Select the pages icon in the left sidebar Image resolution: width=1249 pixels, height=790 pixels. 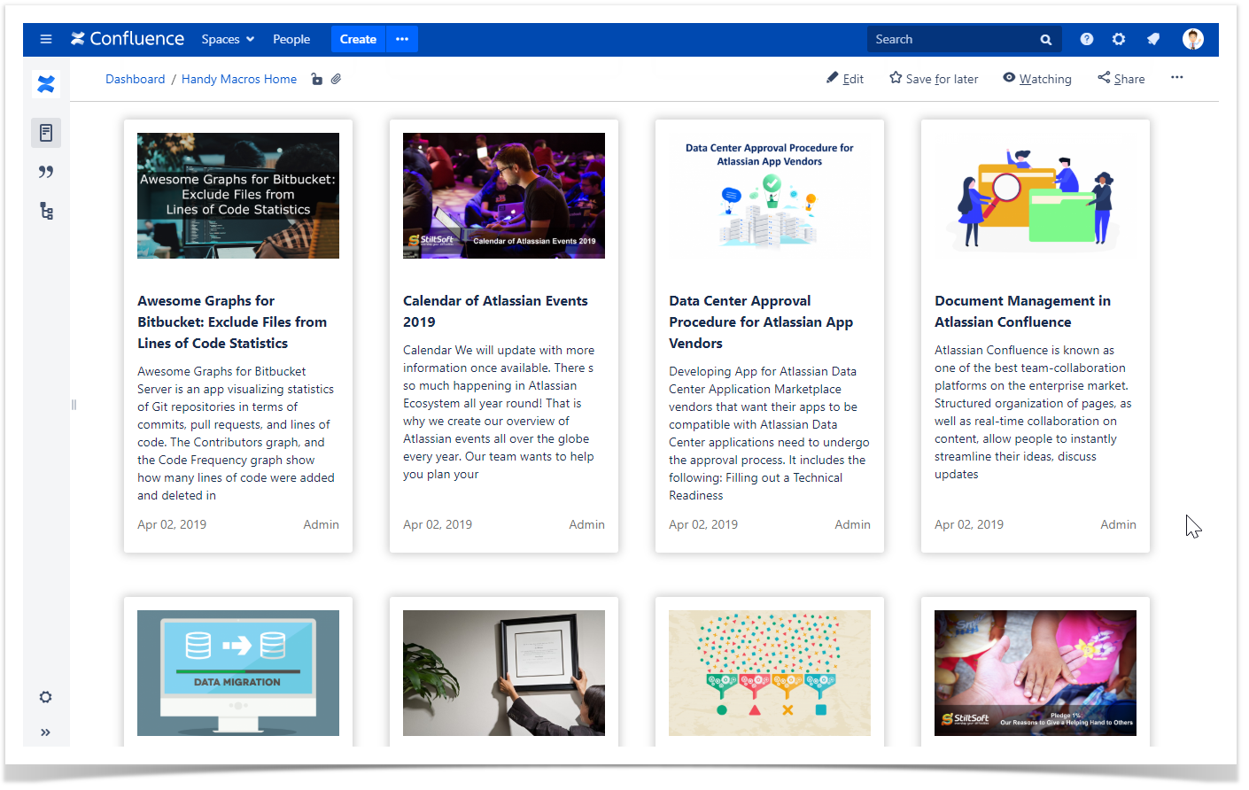45,132
